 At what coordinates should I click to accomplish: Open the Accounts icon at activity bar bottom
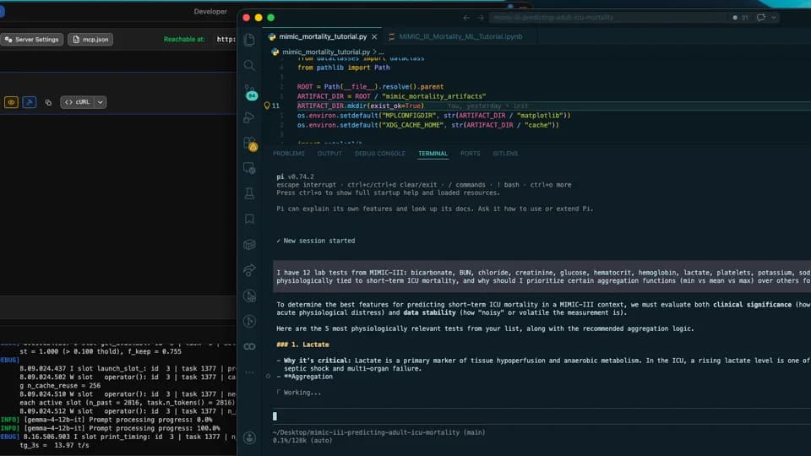coord(249,437)
